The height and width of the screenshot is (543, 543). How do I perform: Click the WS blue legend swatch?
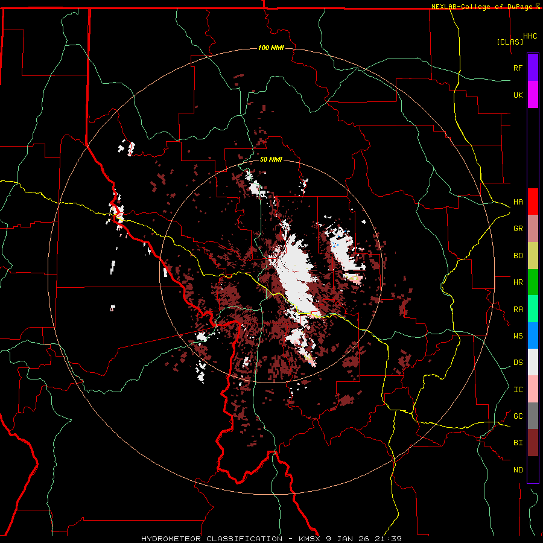tap(533, 335)
